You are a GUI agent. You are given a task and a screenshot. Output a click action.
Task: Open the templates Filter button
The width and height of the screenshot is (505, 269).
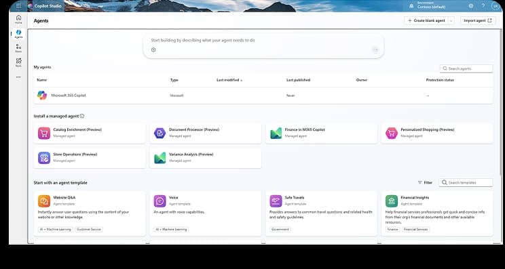425,182
